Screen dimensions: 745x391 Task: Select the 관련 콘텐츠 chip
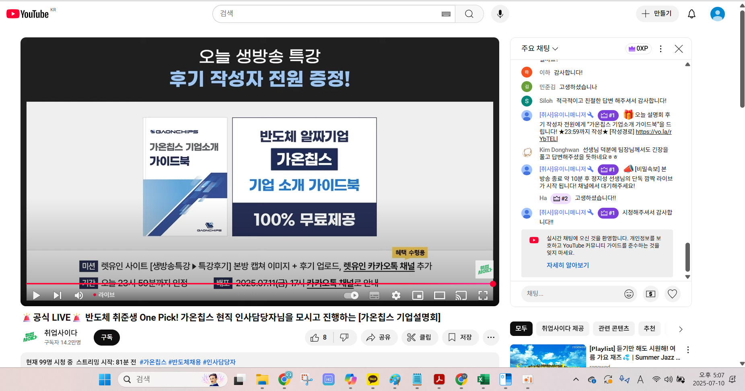613,329
